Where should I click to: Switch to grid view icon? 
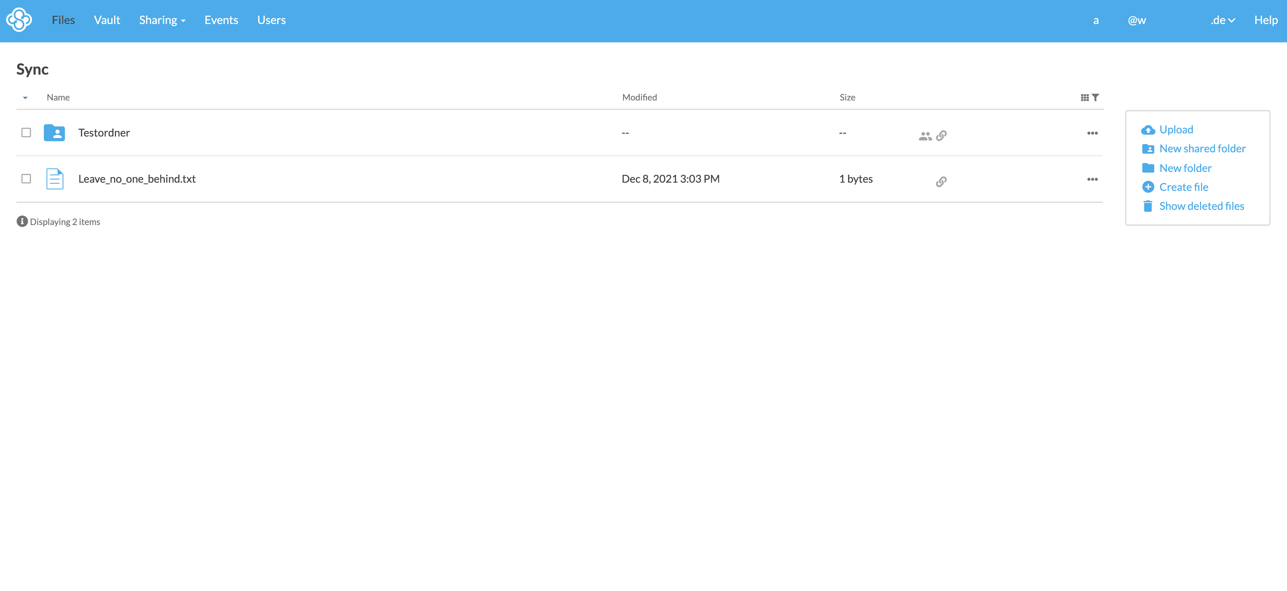[1085, 98]
